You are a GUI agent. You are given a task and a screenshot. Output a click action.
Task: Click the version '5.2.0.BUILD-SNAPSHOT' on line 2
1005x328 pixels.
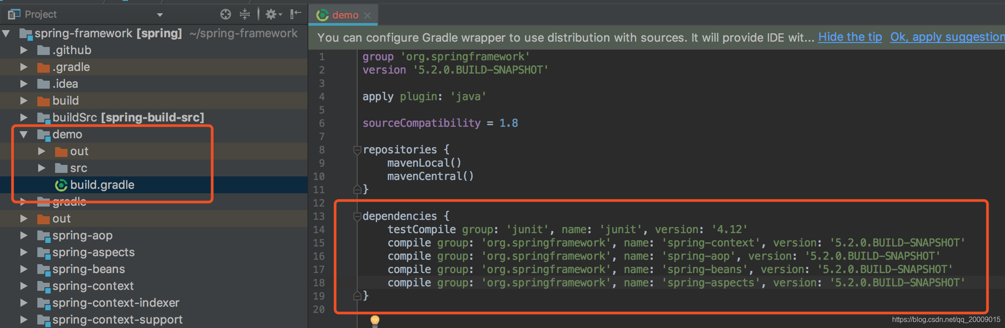point(481,70)
